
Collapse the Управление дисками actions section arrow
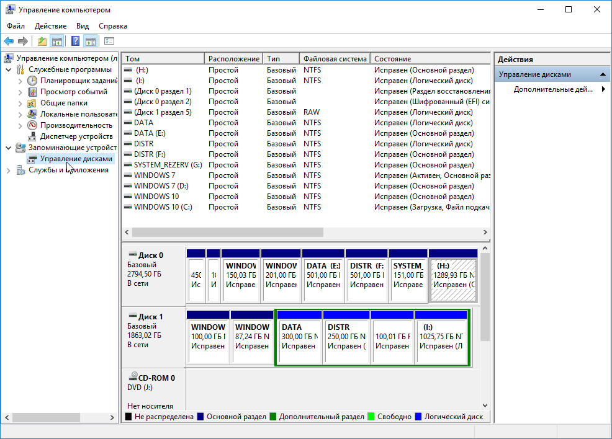coord(603,74)
